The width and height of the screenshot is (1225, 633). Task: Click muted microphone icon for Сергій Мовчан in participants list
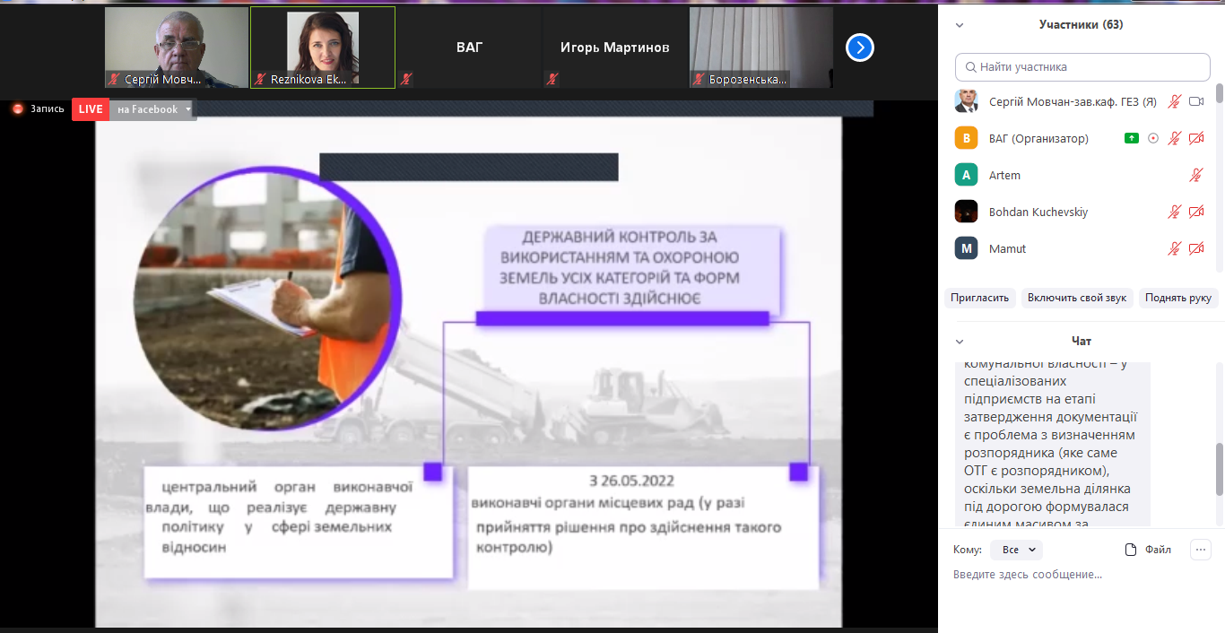(1174, 102)
